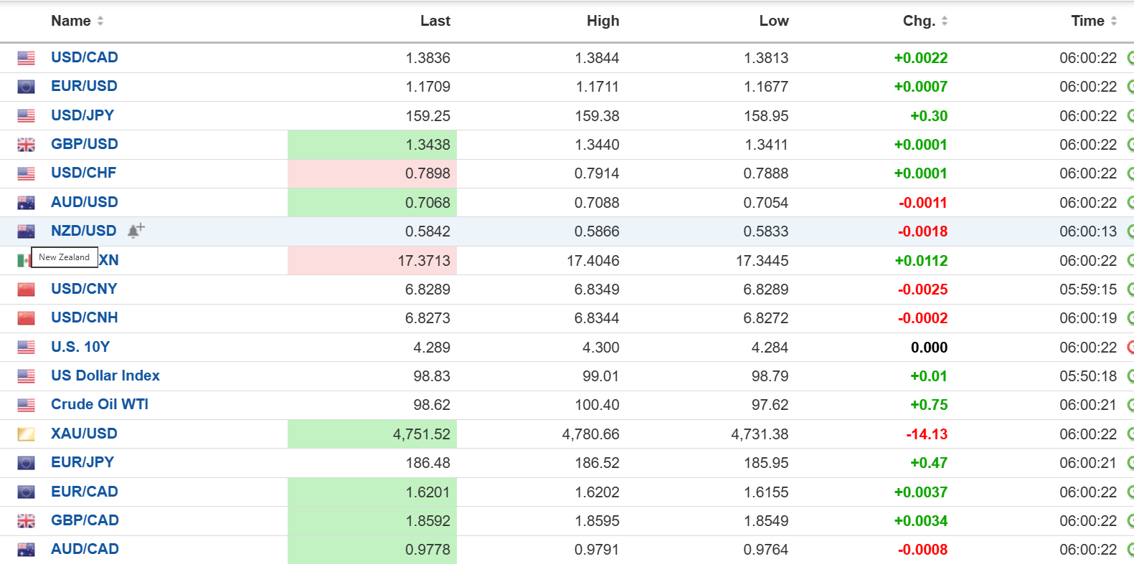Click the EU flag icon beside EUR/USD
The width and height of the screenshot is (1134, 564).
pos(26,87)
